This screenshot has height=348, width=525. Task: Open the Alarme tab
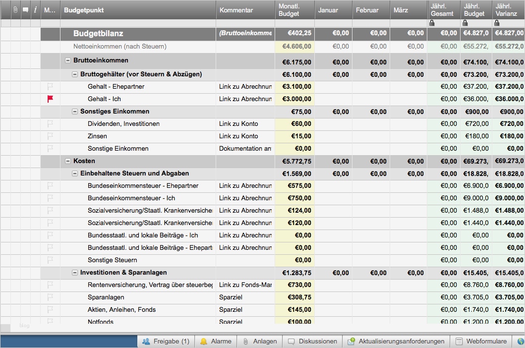[x=216, y=342]
